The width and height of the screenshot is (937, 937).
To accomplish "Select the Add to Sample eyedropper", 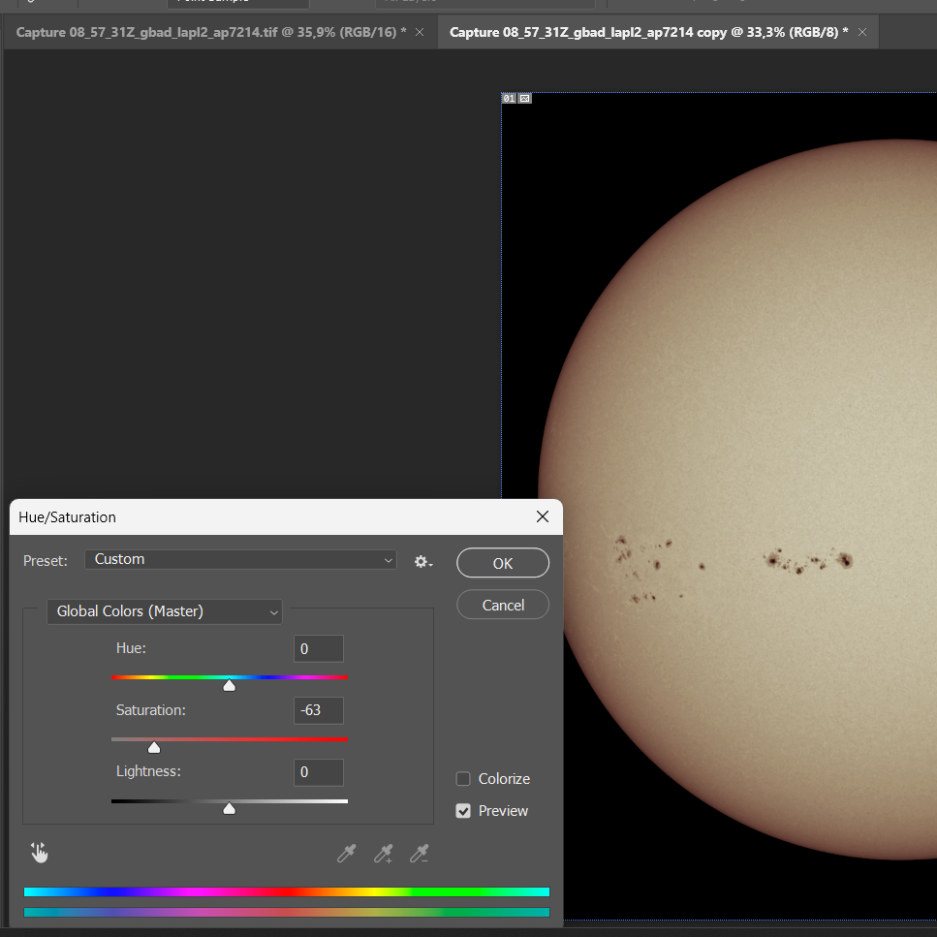I will tap(383, 853).
